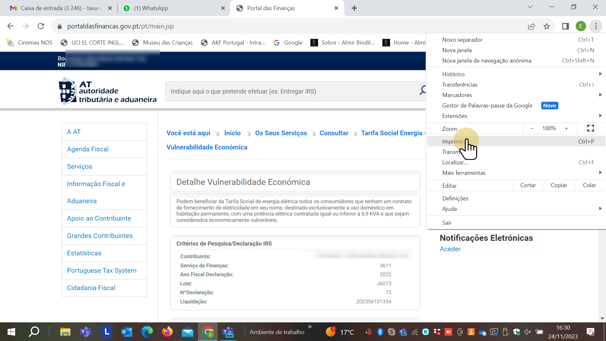Open the browser side panel icon
This screenshot has width=606, height=341.
tap(565, 26)
